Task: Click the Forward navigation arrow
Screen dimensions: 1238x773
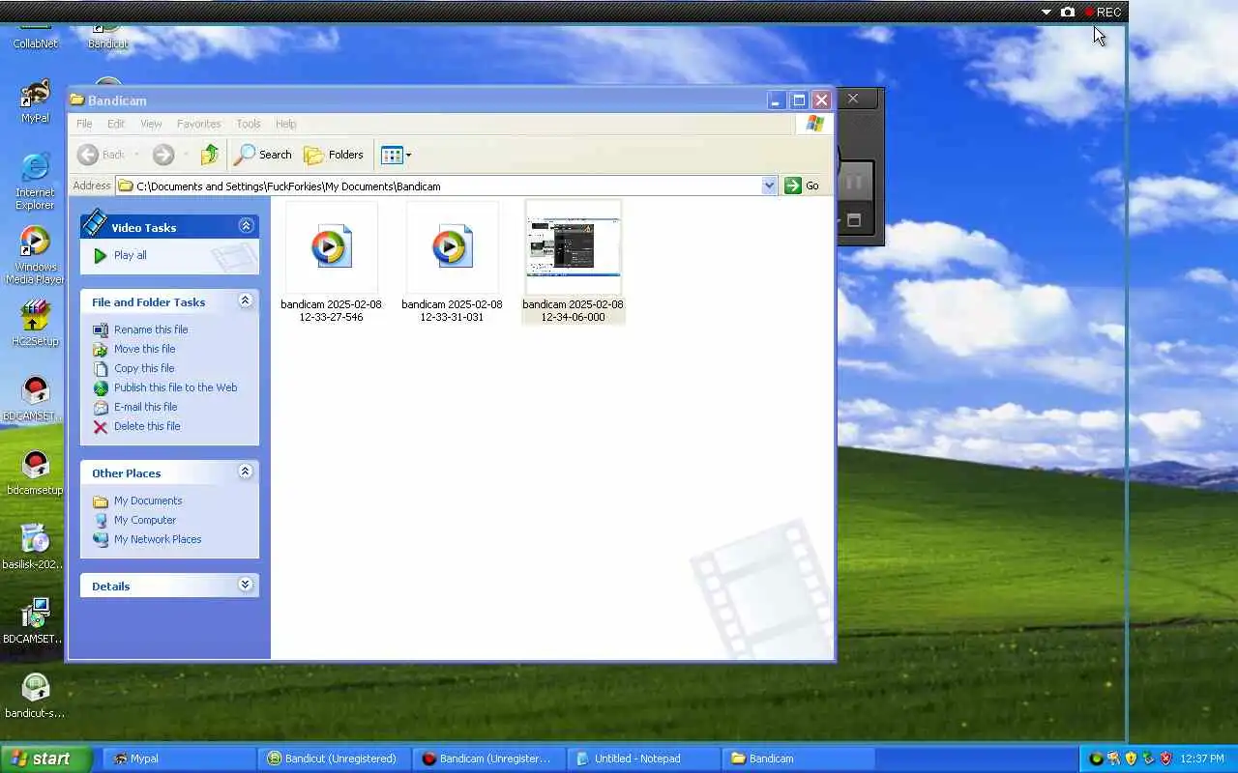Action: pos(162,155)
